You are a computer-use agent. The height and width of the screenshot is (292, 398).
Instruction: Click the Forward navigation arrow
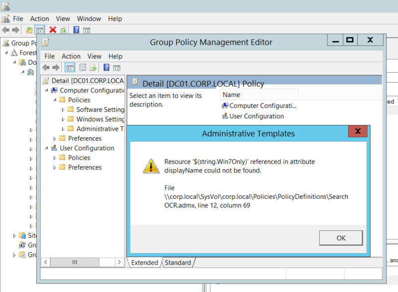56,67
